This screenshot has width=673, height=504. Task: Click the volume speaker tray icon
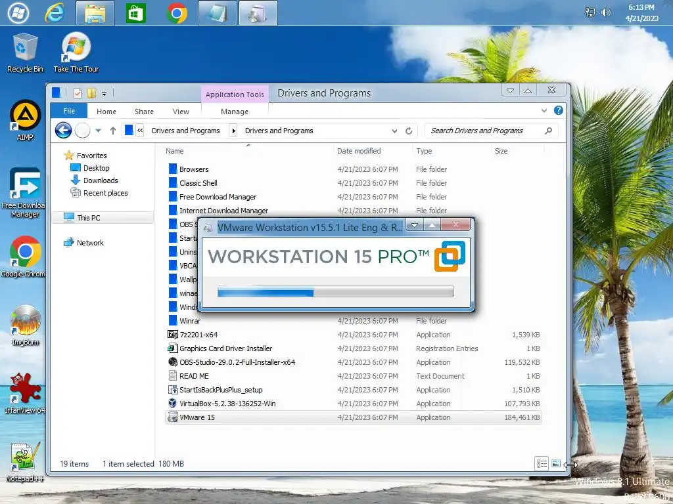click(x=605, y=12)
